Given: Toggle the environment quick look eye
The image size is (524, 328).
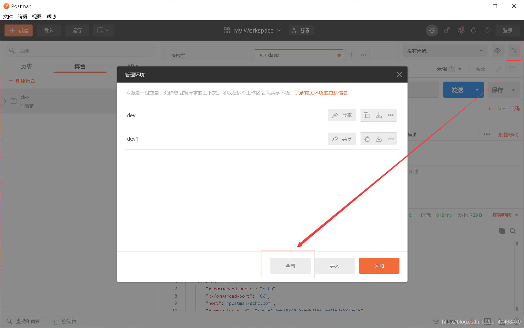Looking at the screenshot, I should tap(498, 50).
